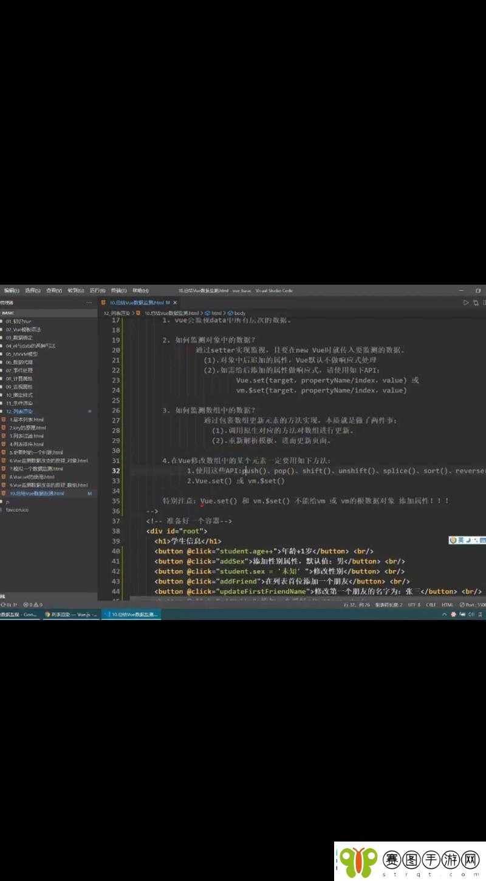This screenshot has width=486, height=881.
Task: Click the breadcrumb file name 10.总结Vue数据监测.html
Action: click(x=172, y=313)
